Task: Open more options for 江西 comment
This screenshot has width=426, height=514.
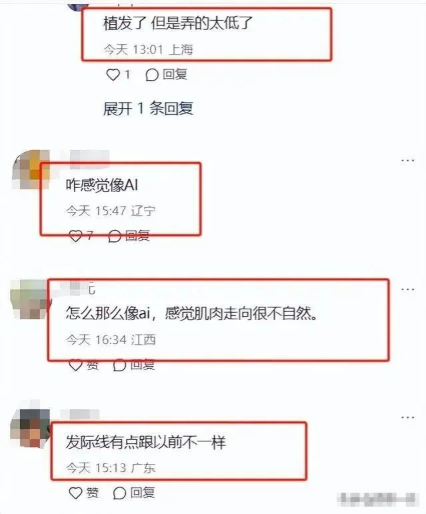Action: pos(407,289)
